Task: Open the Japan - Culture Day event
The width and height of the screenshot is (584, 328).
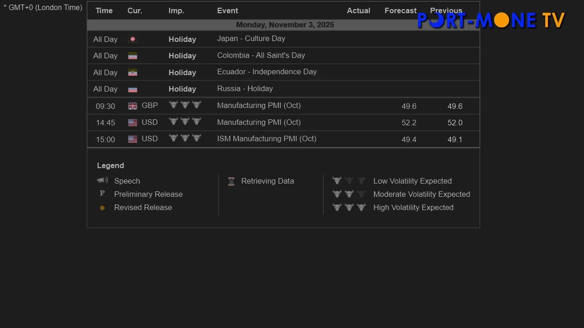Action: (x=251, y=39)
